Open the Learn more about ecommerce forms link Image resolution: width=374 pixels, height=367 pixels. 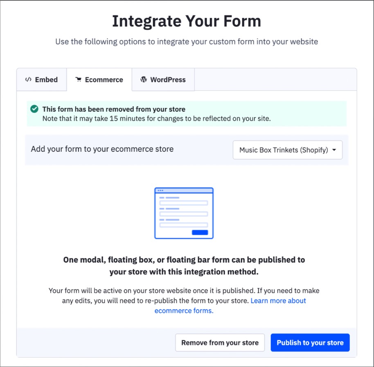(278, 301)
